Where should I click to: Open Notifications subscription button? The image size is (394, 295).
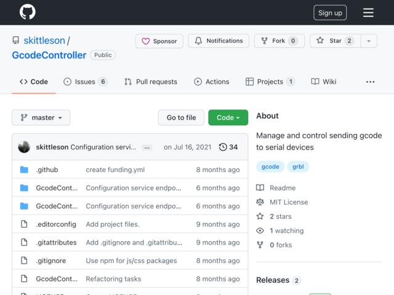pos(219,41)
